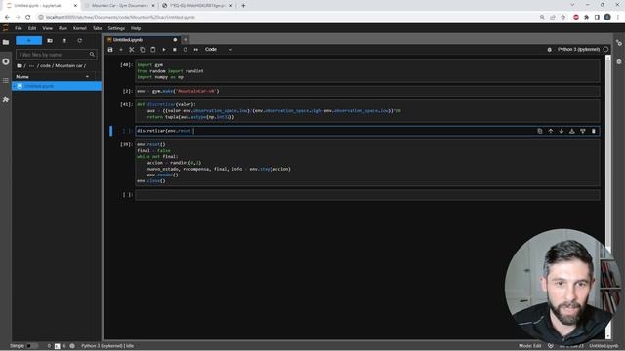
Task: Open the Edit menu
Action: (x=32, y=28)
